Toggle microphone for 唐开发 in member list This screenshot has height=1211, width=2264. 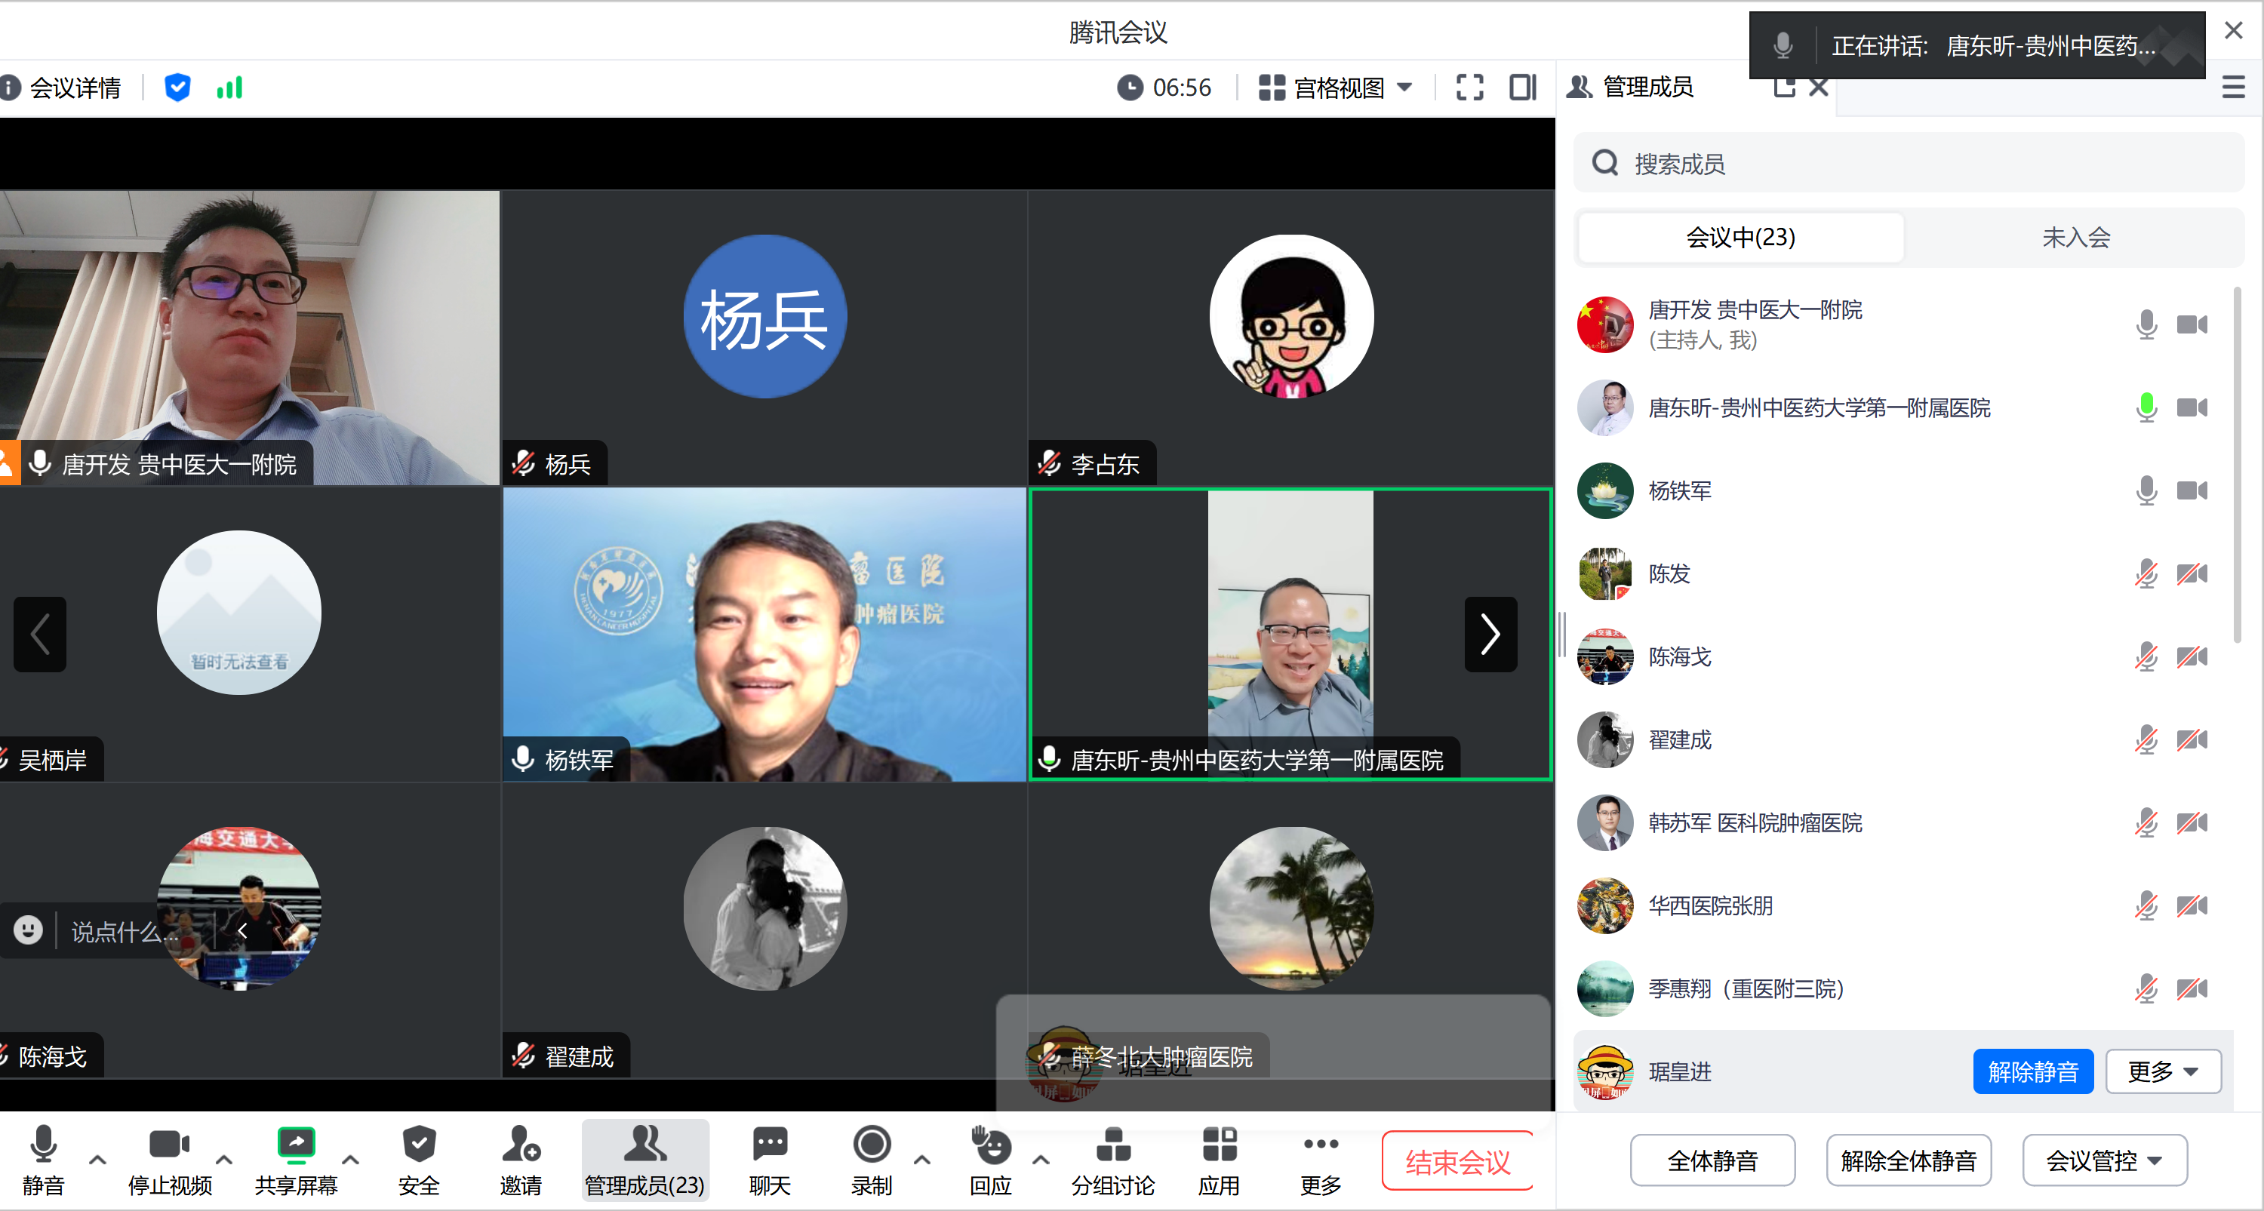[x=2146, y=324]
